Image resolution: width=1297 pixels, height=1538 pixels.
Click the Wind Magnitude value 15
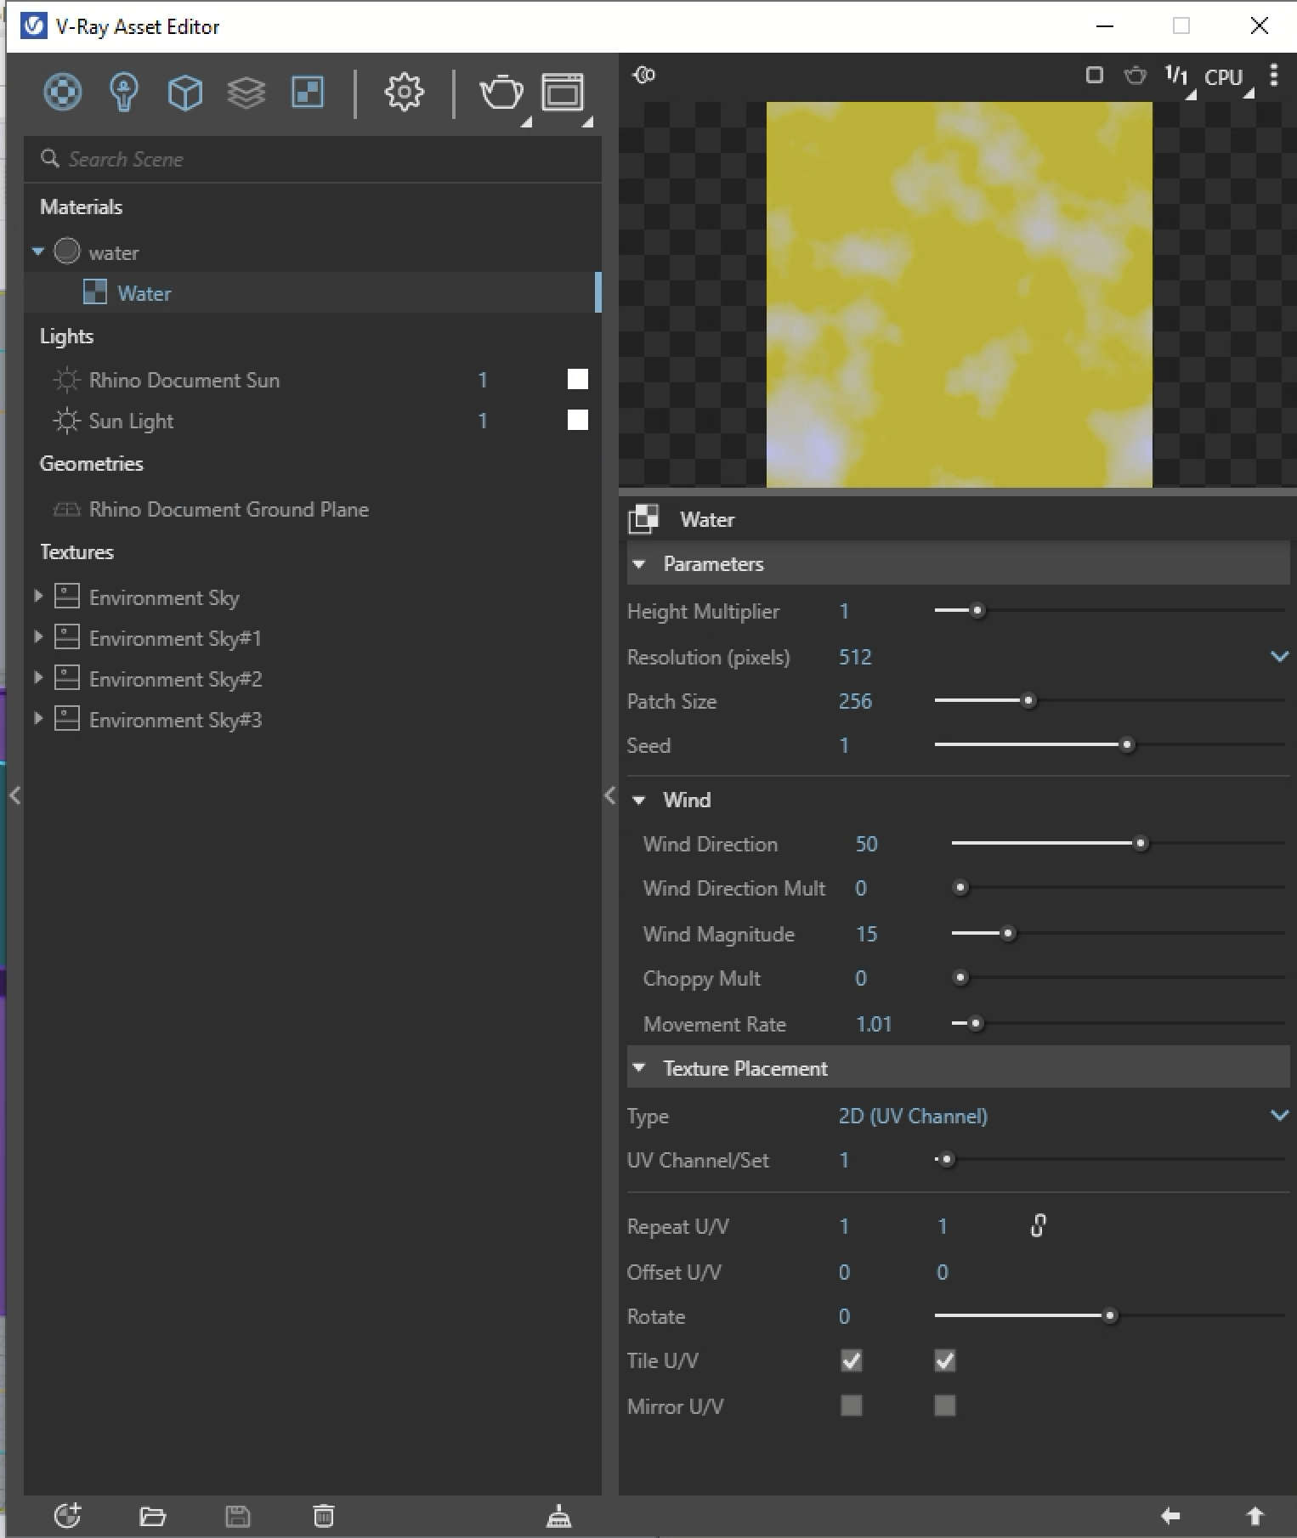(866, 934)
